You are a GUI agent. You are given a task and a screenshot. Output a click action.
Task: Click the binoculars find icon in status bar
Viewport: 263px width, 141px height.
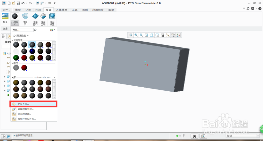(x=194, y=136)
